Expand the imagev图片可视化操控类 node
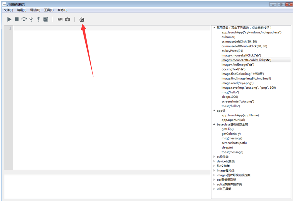Screen dimensions: 294x202 pyautogui.click(x=214, y=175)
